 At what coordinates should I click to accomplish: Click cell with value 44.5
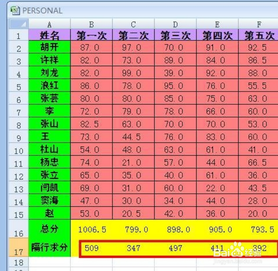(x=133, y=136)
